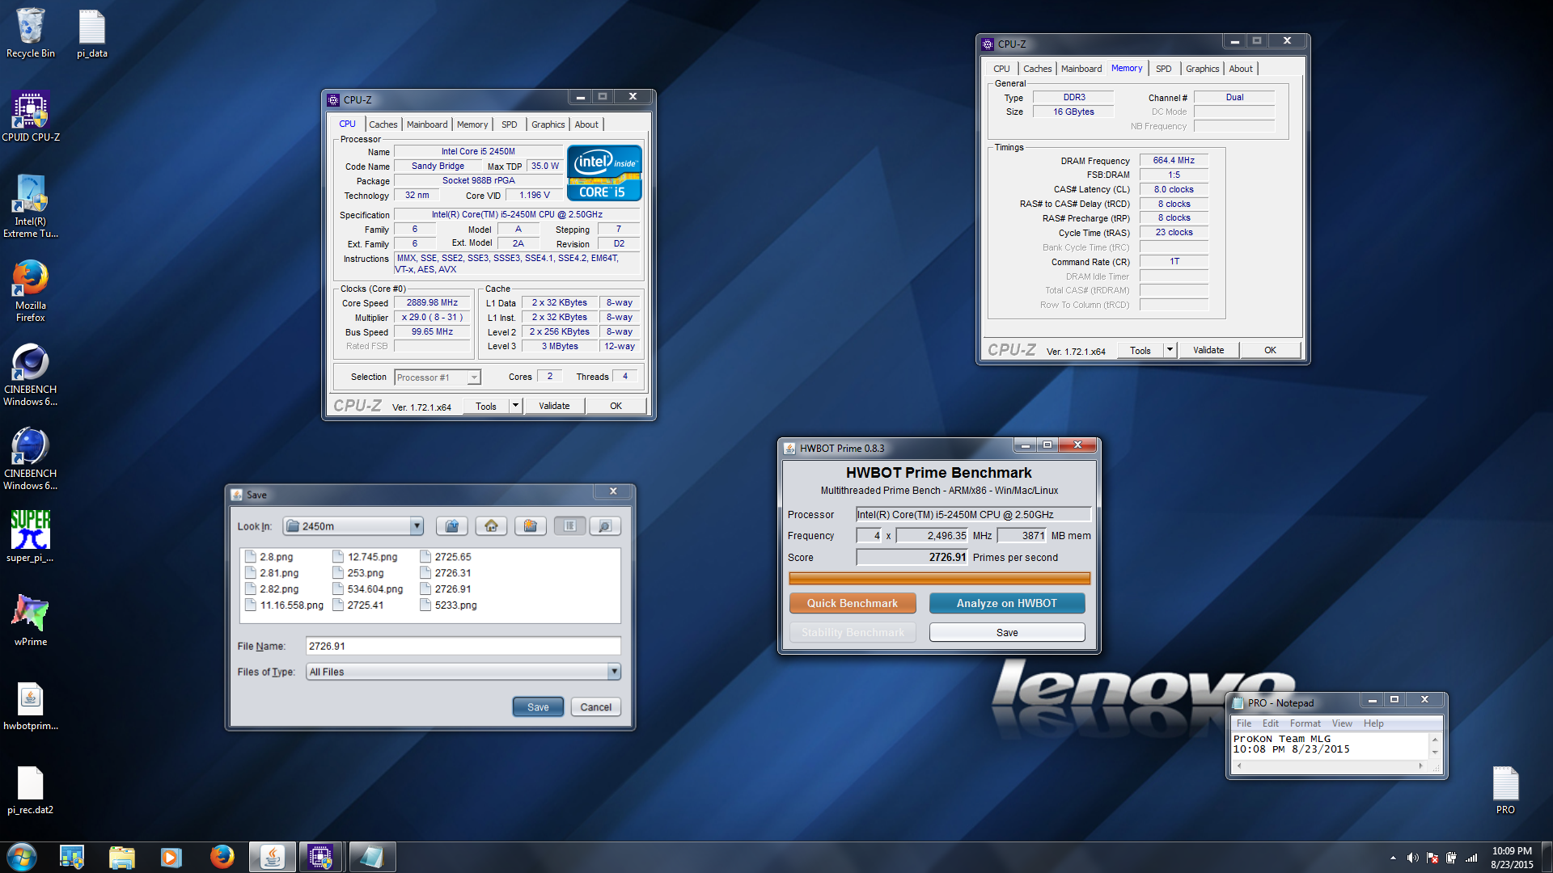1553x873 pixels.
Task: Open Windows Media Player on taskbar
Action: click(x=171, y=857)
